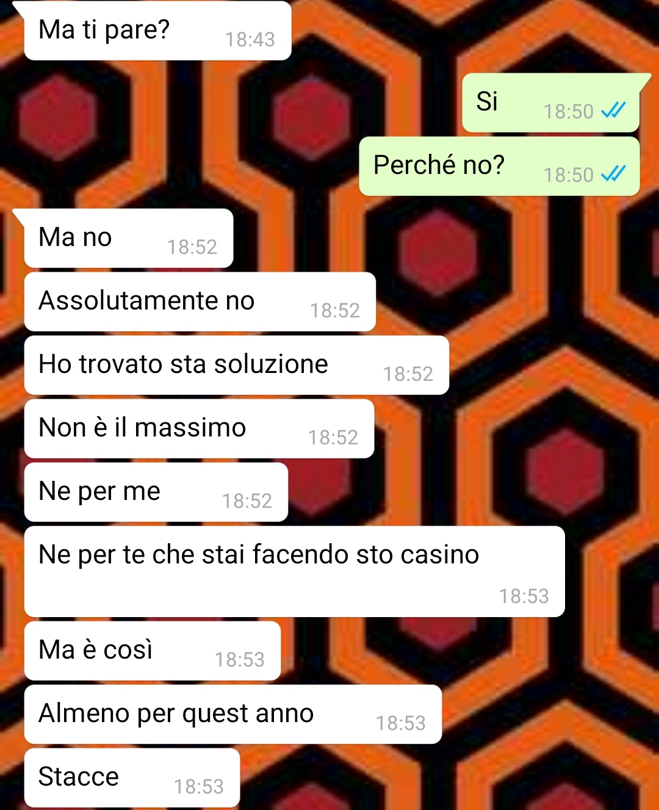
Task: Select the 'Ne per me' message
Action: 156,492
